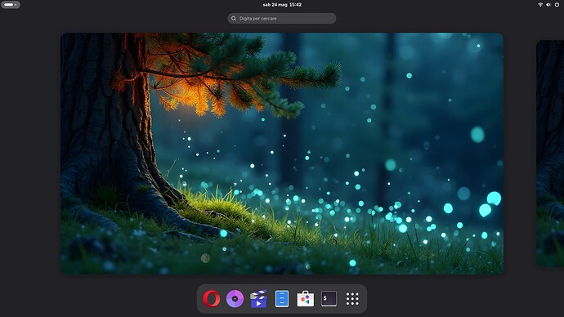
Task: Open the 15:42 clock menu
Action: point(295,5)
